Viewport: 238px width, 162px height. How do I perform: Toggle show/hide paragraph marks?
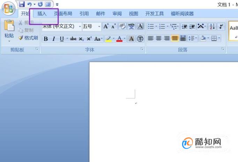coord(221,27)
